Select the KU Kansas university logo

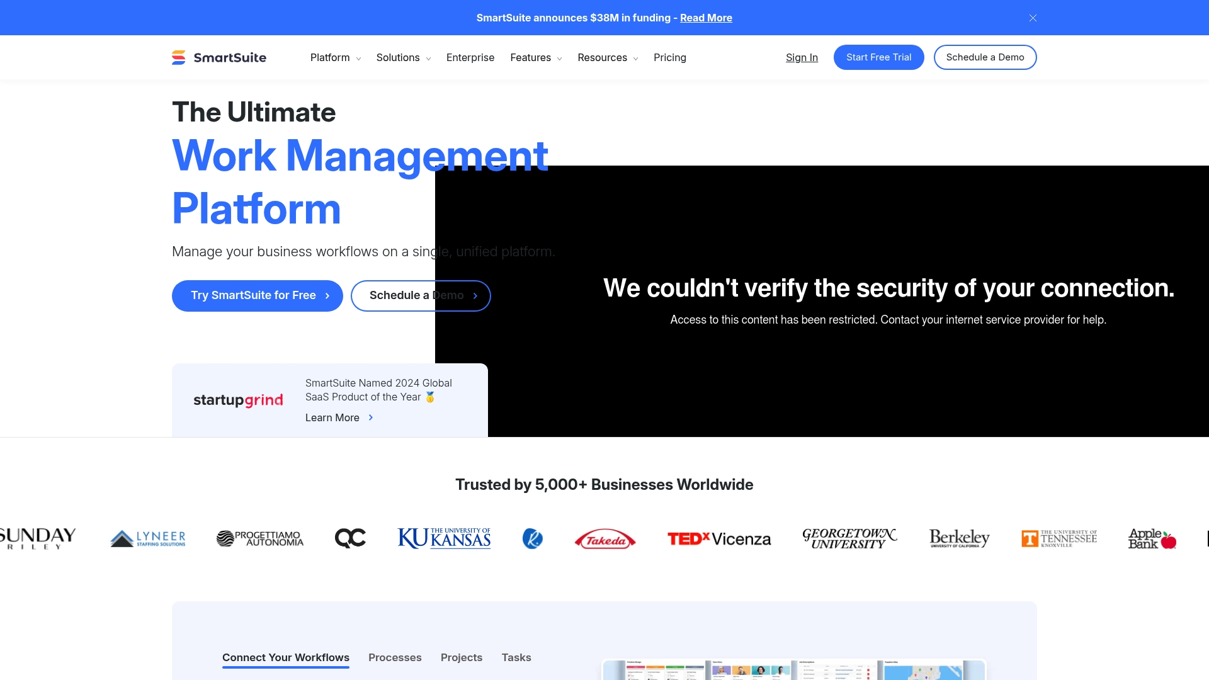point(443,538)
